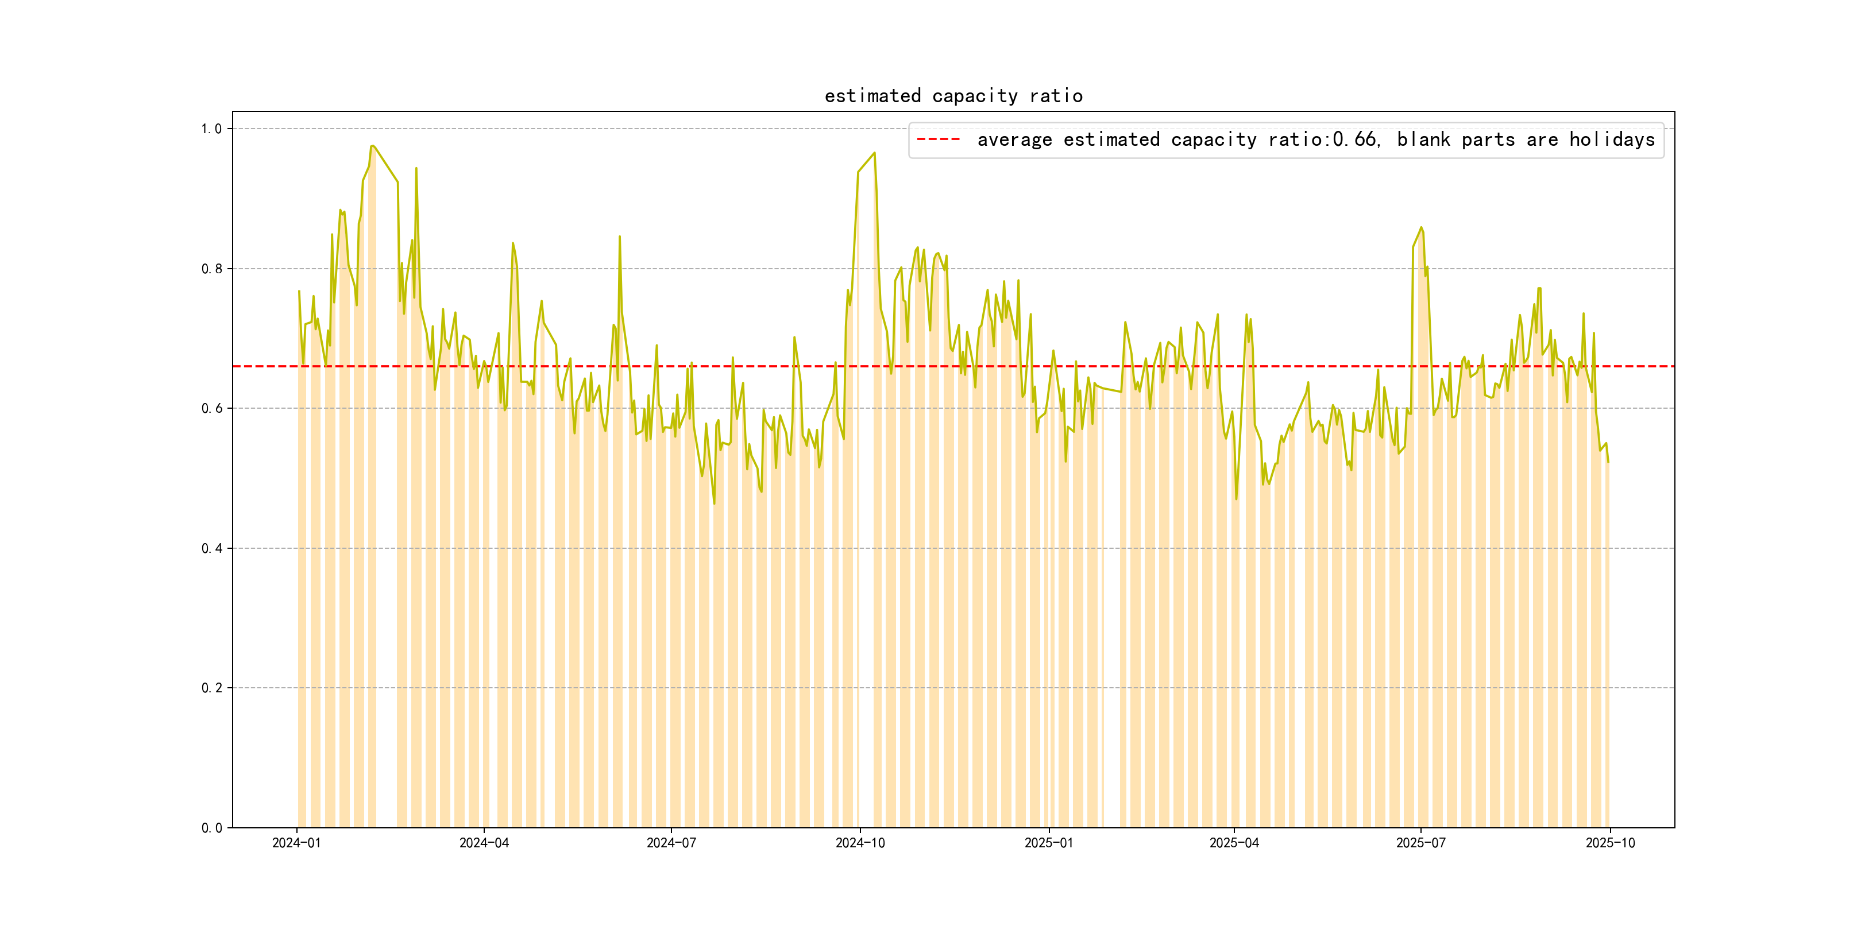This screenshot has height=930, width=1861.
Task: Click the legend text about average ratio
Action: tap(1315, 139)
